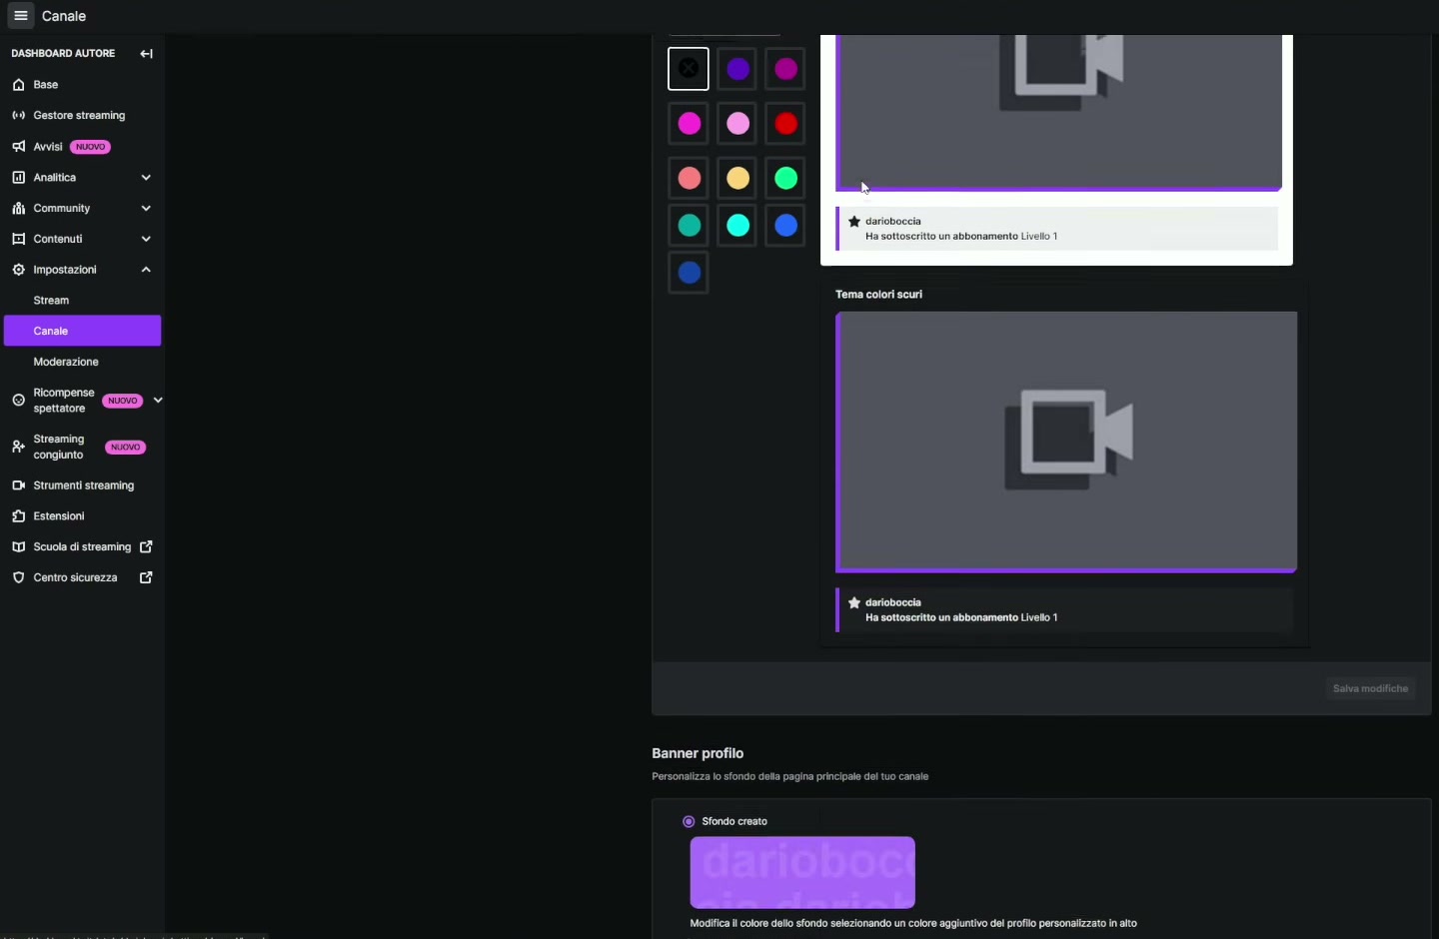This screenshot has height=939, width=1439.
Task: Pick the light pink color swatch
Action: click(737, 124)
